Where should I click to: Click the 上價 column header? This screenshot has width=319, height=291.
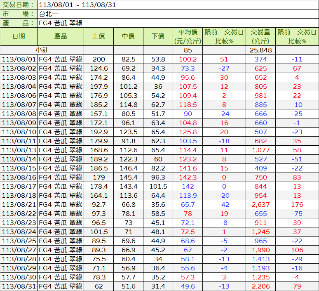pos(99,36)
